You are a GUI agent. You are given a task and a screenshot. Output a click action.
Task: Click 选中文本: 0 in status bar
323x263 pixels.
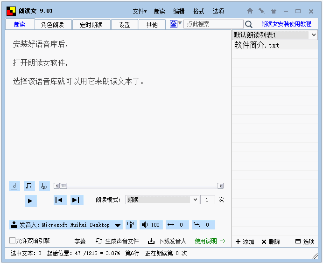(26, 253)
